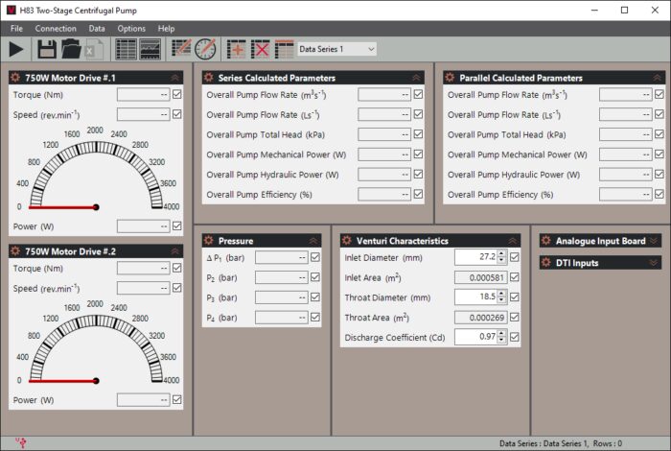Screen dimensions: 671x451
Task: Open the Data menu
Action: pyautogui.click(x=97, y=28)
